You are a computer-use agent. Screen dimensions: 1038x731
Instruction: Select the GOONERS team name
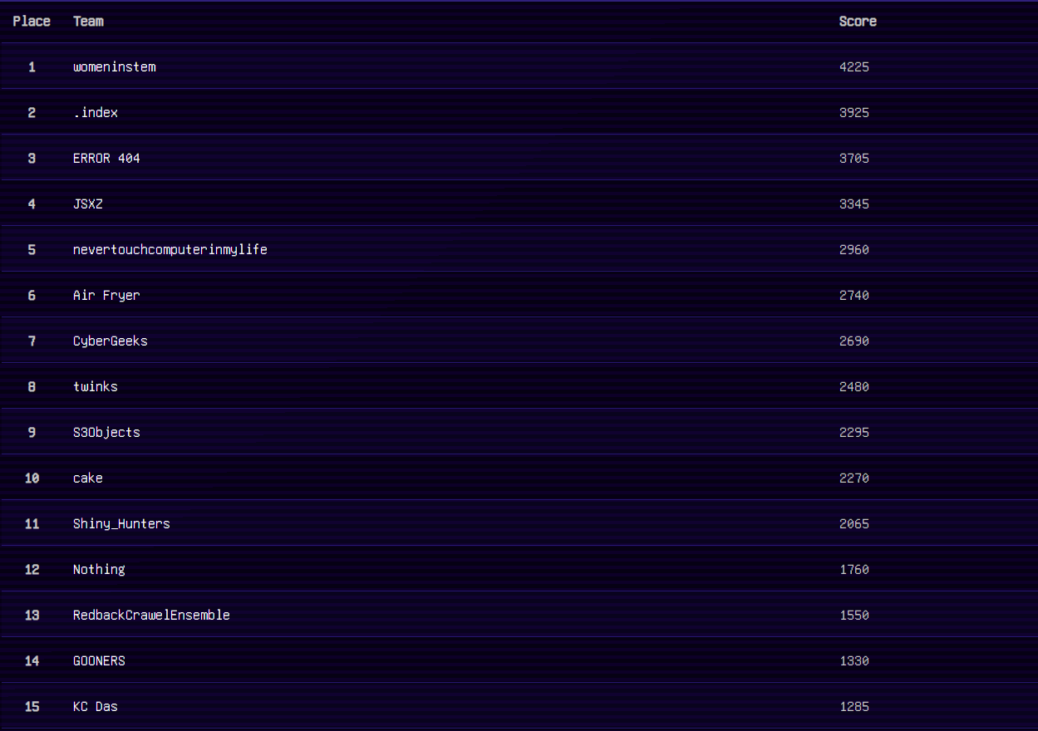coord(99,660)
